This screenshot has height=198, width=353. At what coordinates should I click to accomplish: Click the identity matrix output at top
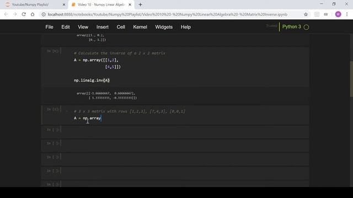(91, 37)
